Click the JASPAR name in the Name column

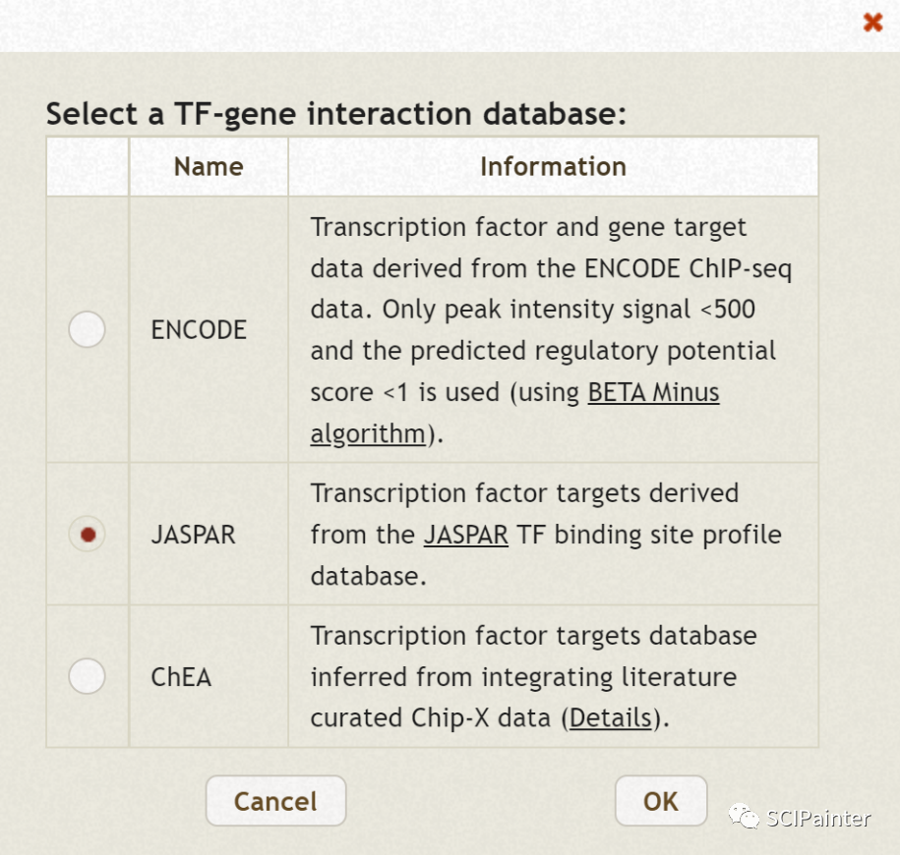194,536
